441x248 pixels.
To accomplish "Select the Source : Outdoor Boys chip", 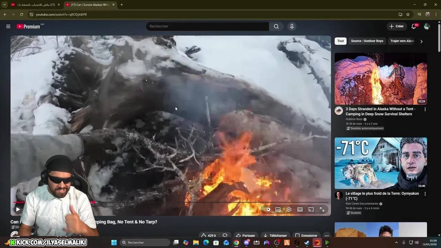I will (x=367, y=41).
